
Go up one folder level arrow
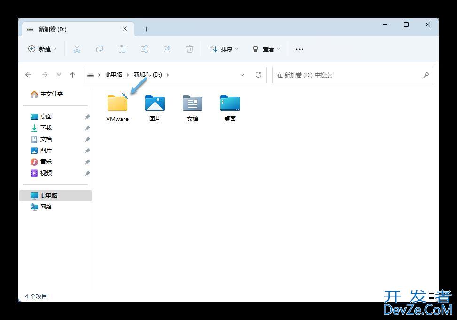click(73, 75)
